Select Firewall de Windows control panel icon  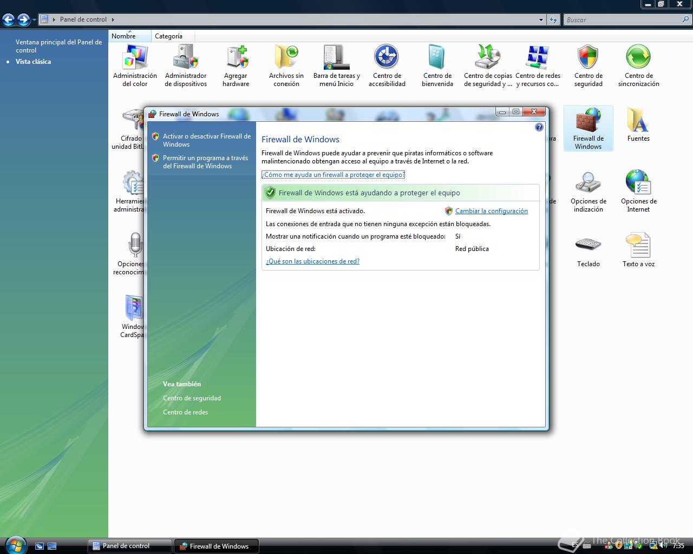pos(589,128)
